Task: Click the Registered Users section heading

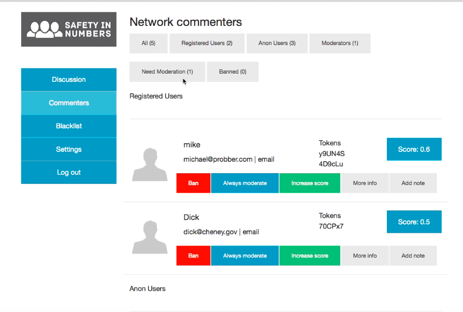Action: coord(156,96)
